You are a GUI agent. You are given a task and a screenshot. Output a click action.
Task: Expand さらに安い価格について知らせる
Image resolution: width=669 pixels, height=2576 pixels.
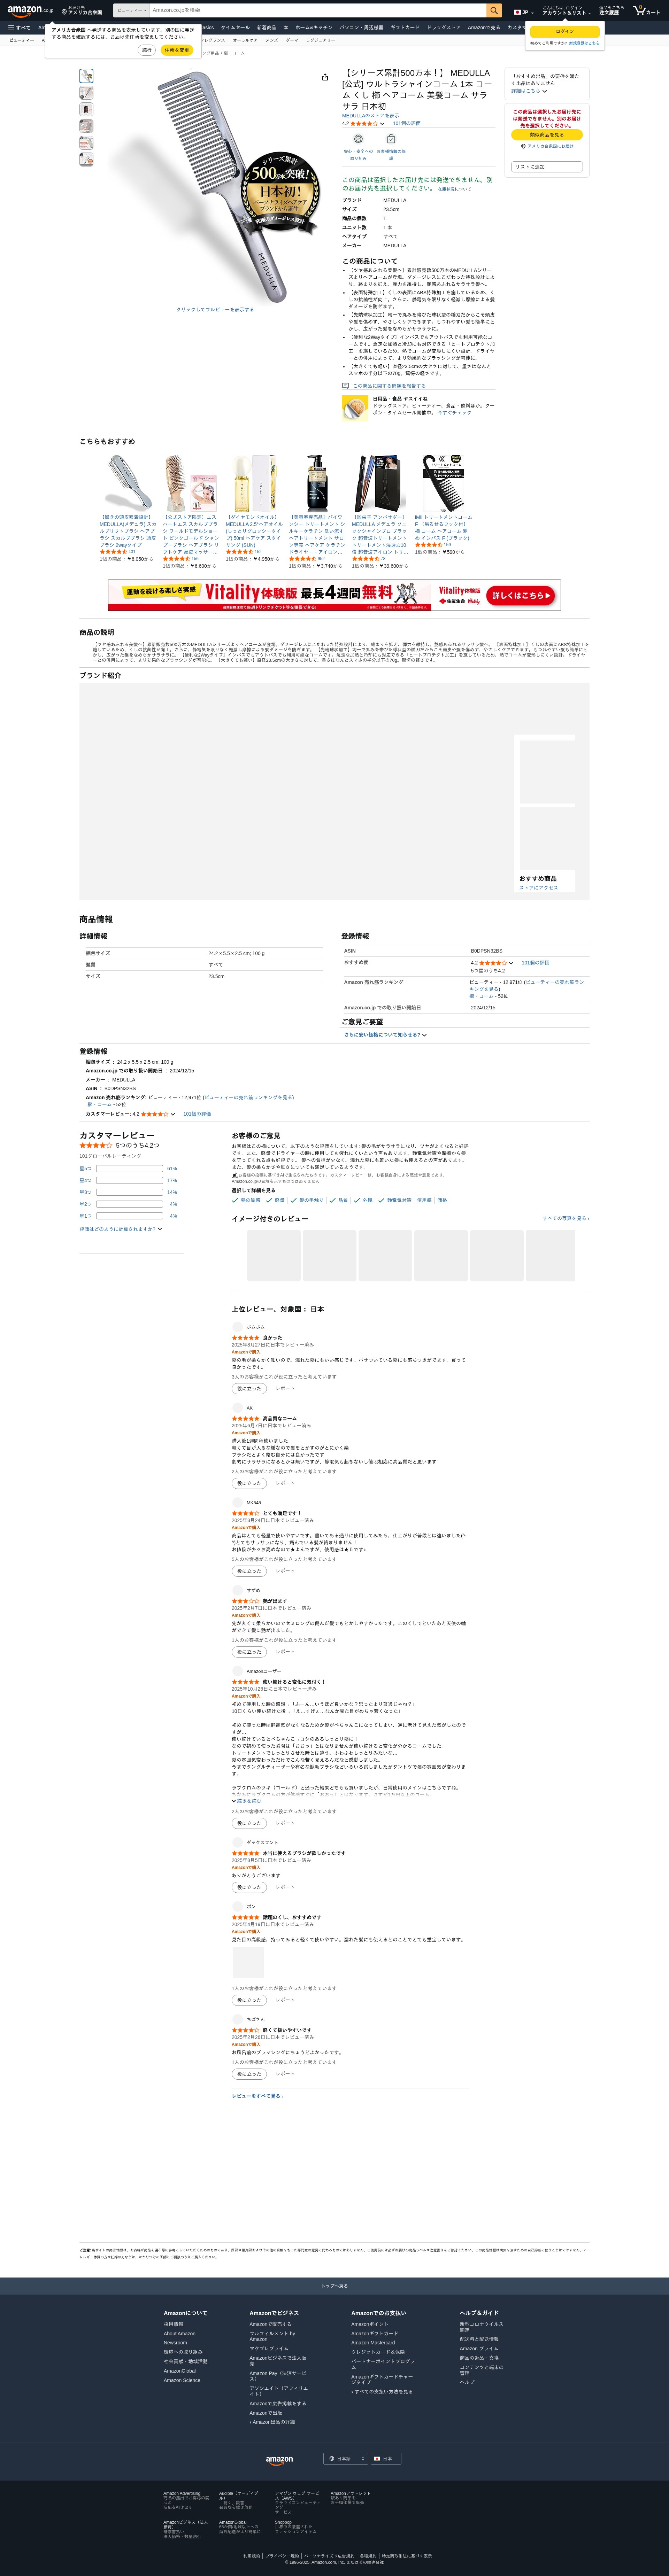(385, 1035)
